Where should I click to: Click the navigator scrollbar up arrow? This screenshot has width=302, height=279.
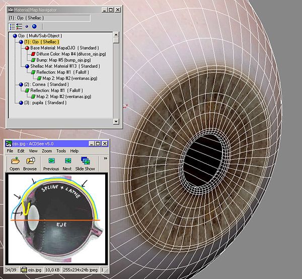[x=116, y=35]
